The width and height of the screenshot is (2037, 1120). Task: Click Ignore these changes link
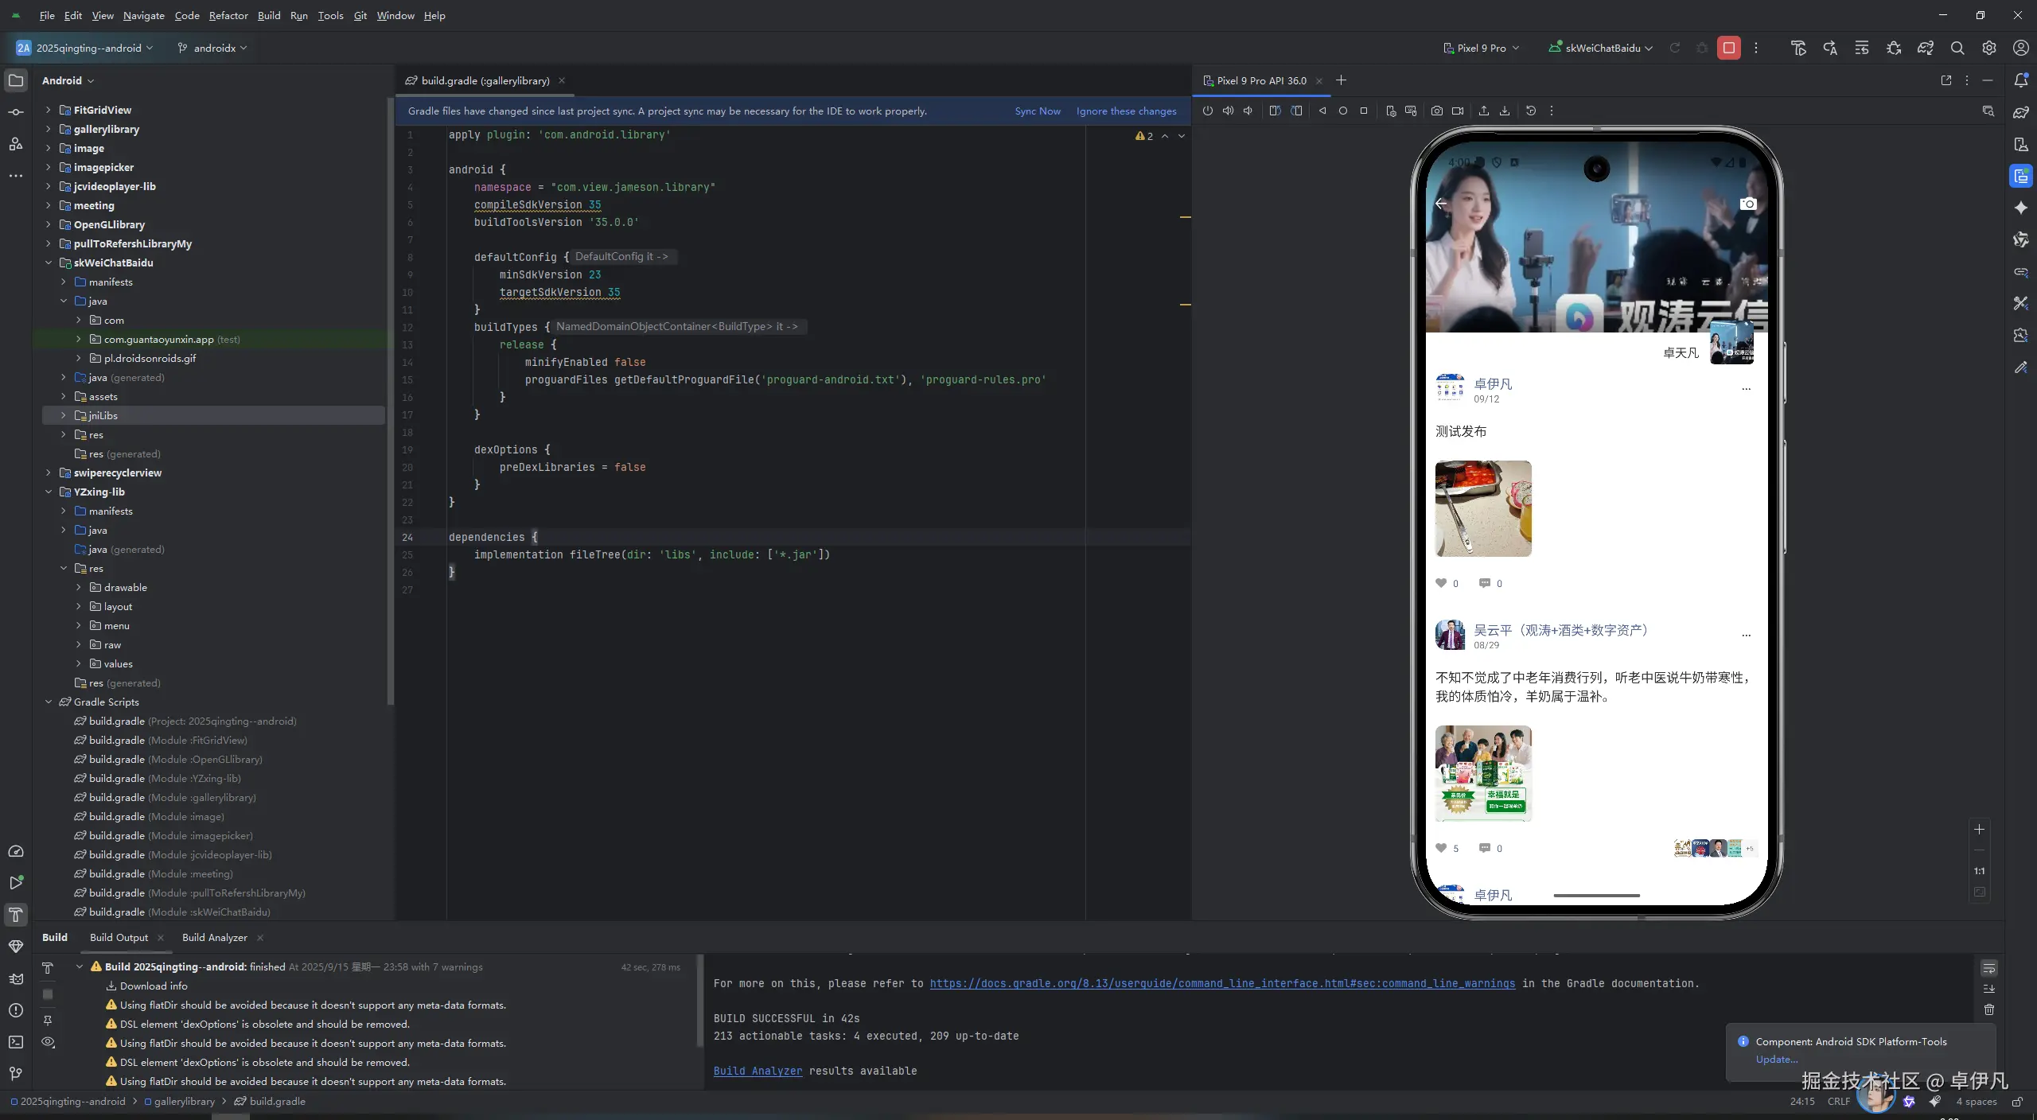[1126, 111]
